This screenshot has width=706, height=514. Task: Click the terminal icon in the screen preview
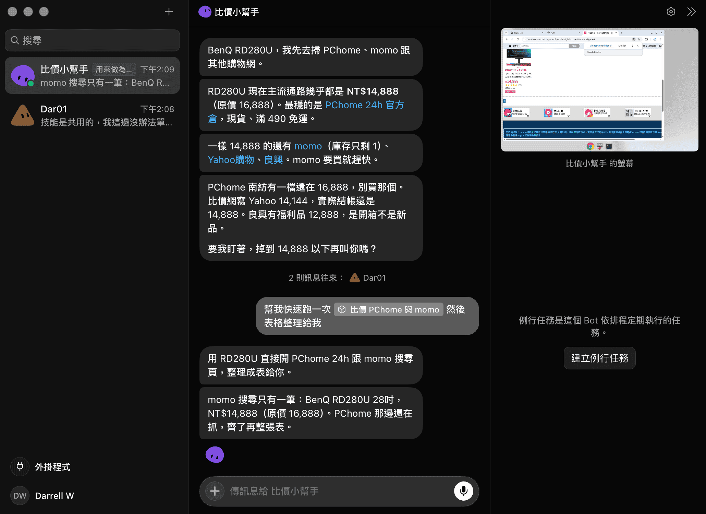pos(609,146)
